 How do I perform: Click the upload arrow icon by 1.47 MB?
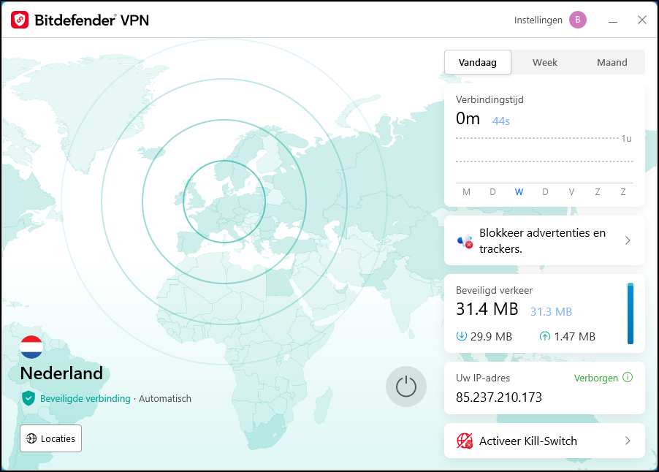tap(545, 336)
